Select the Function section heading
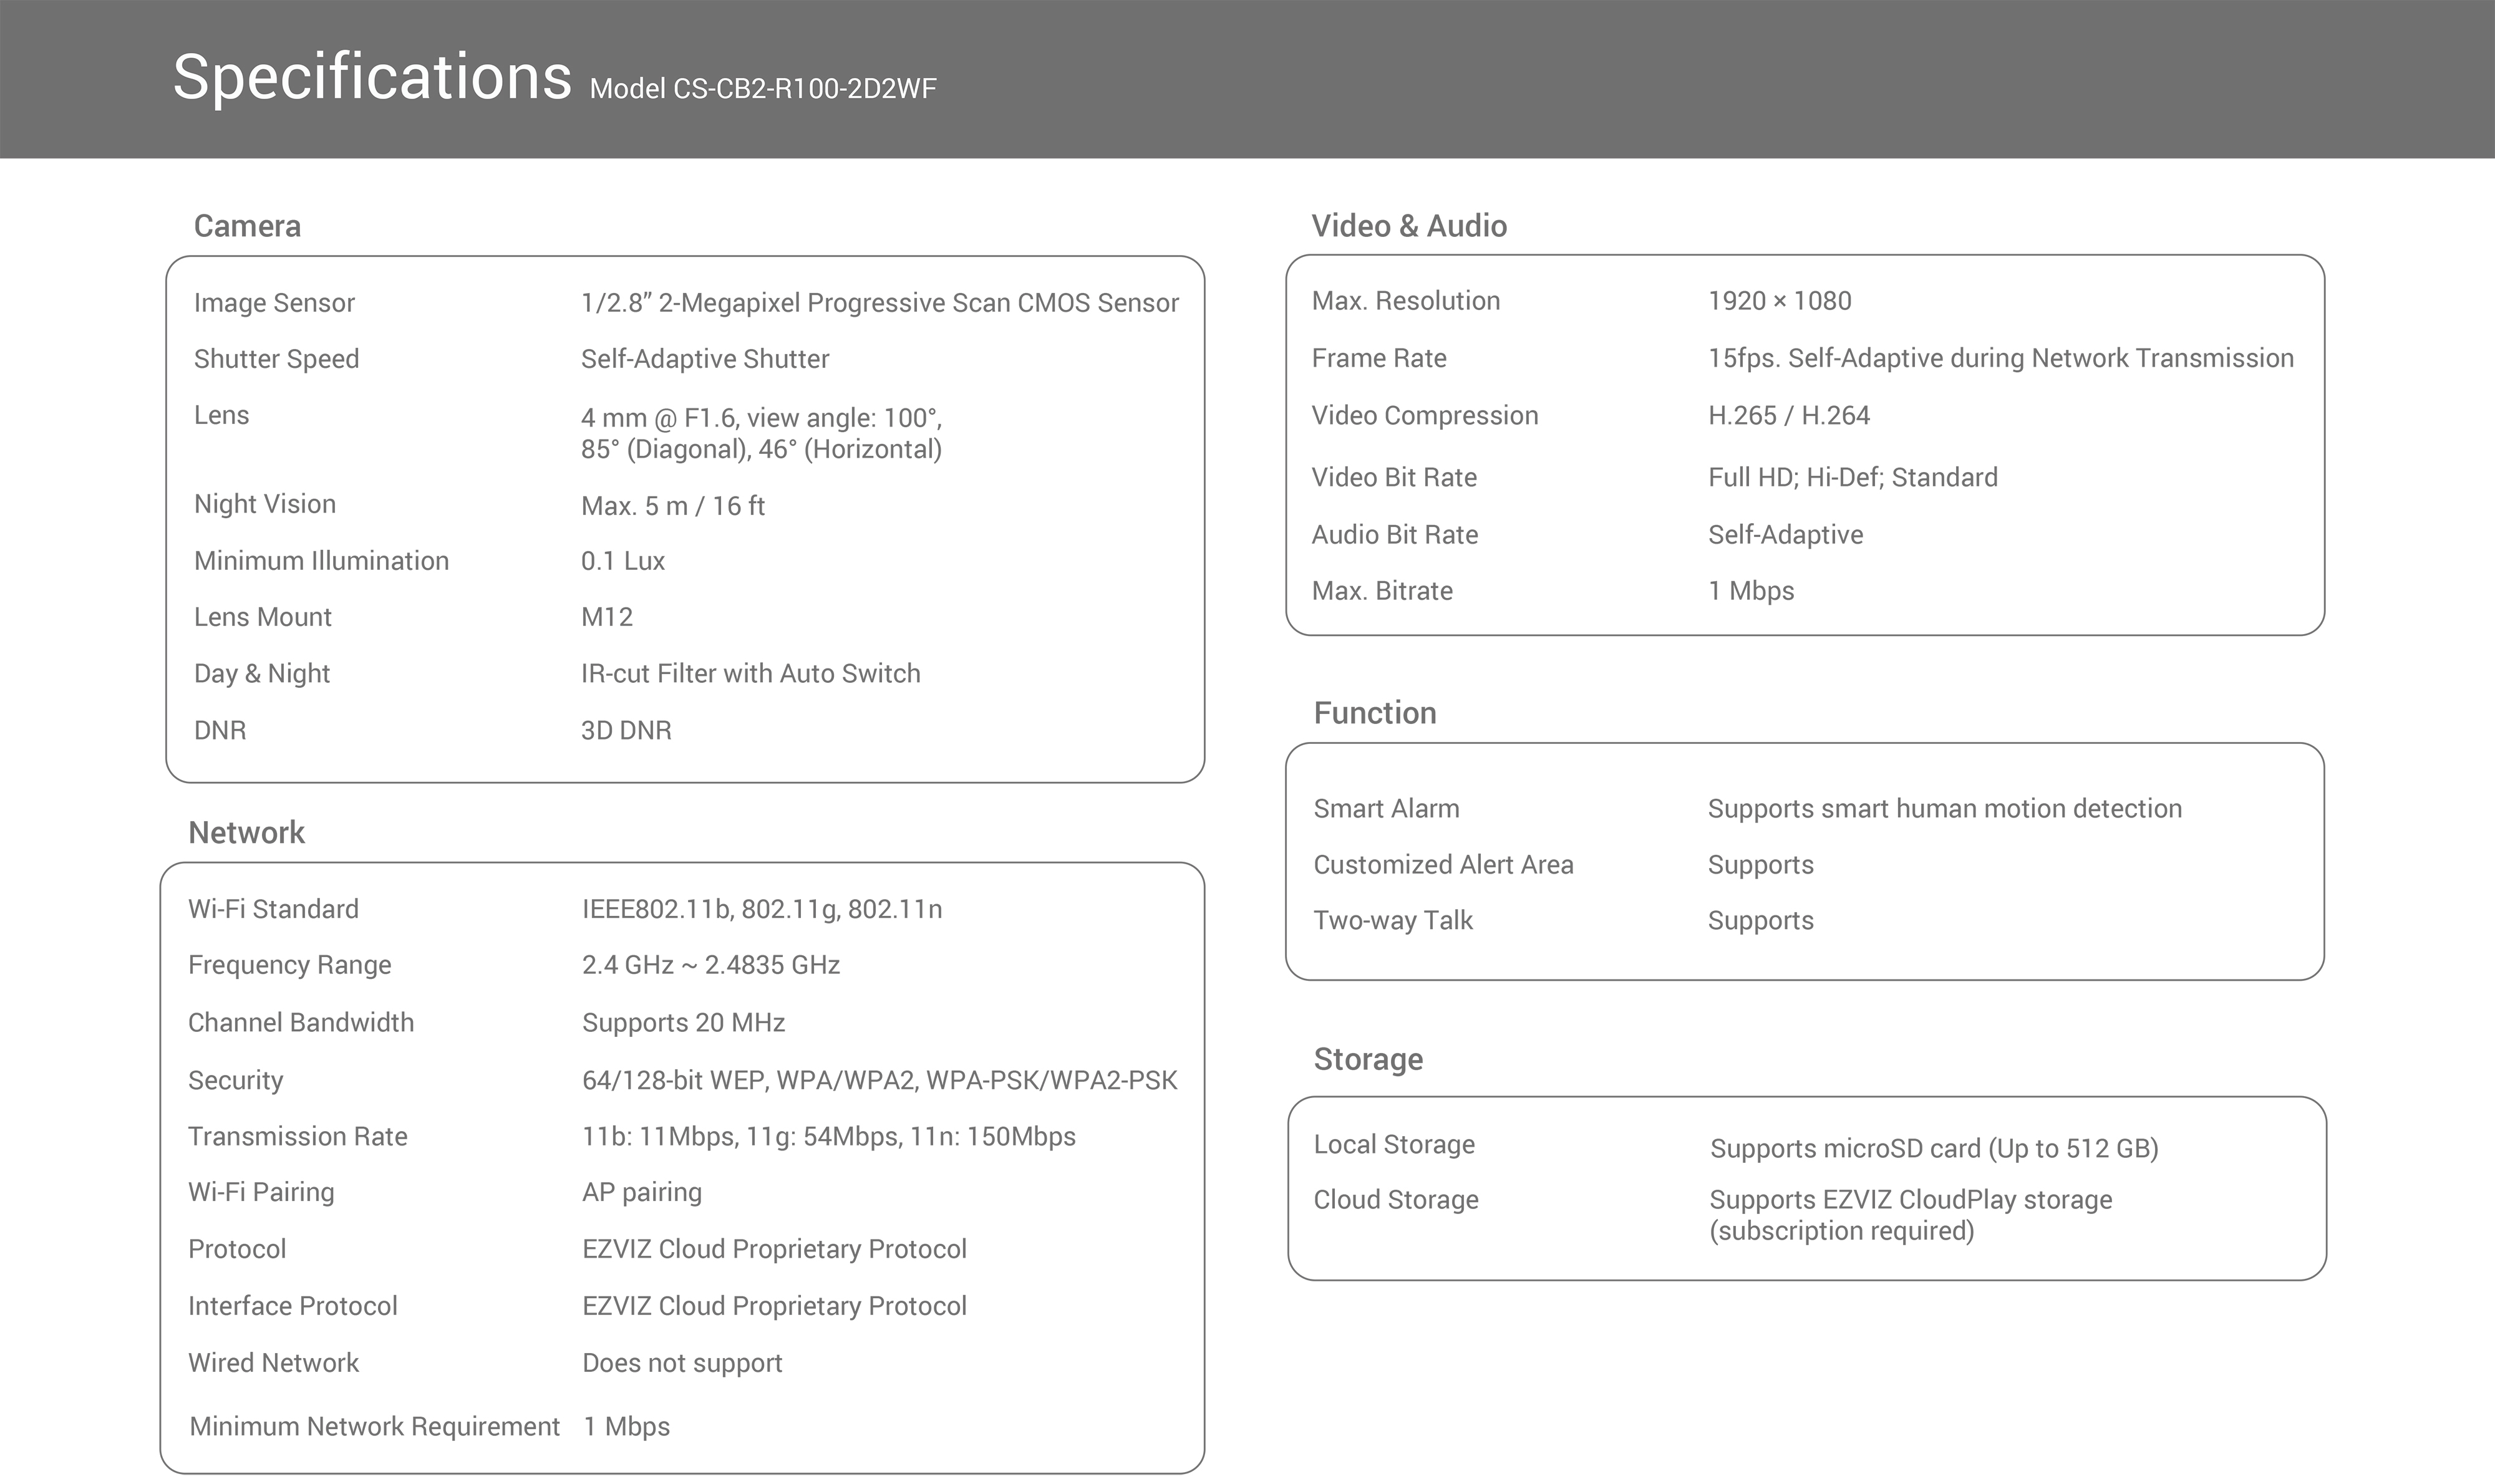The height and width of the screenshot is (1484, 2495). (x=1375, y=713)
